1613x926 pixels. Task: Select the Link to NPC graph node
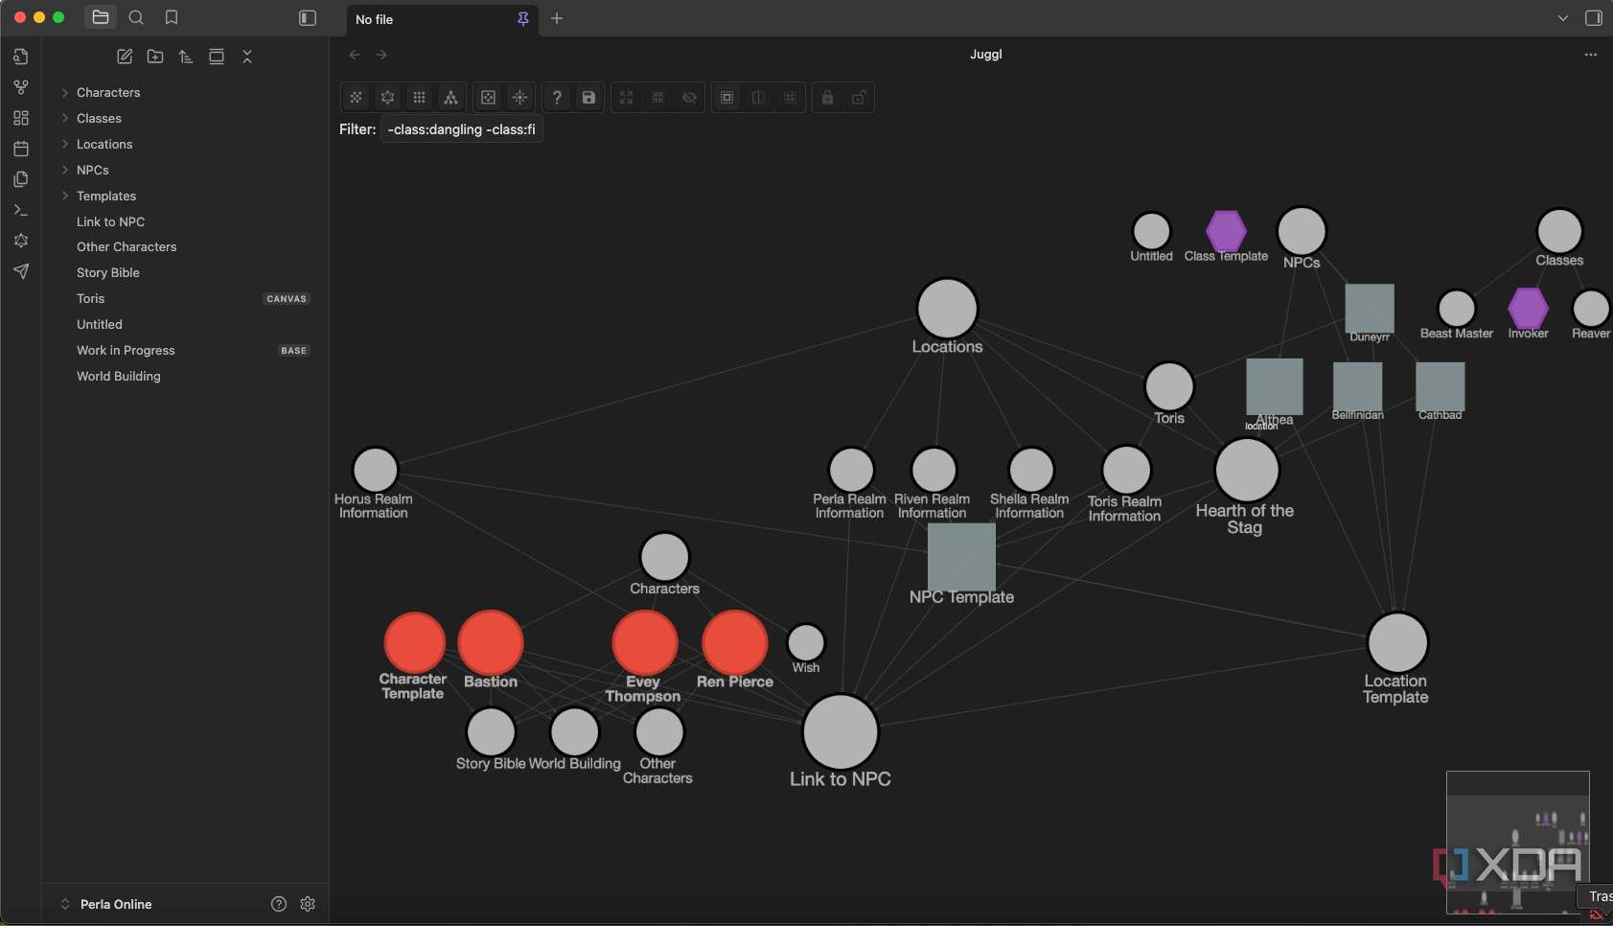[841, 732]
